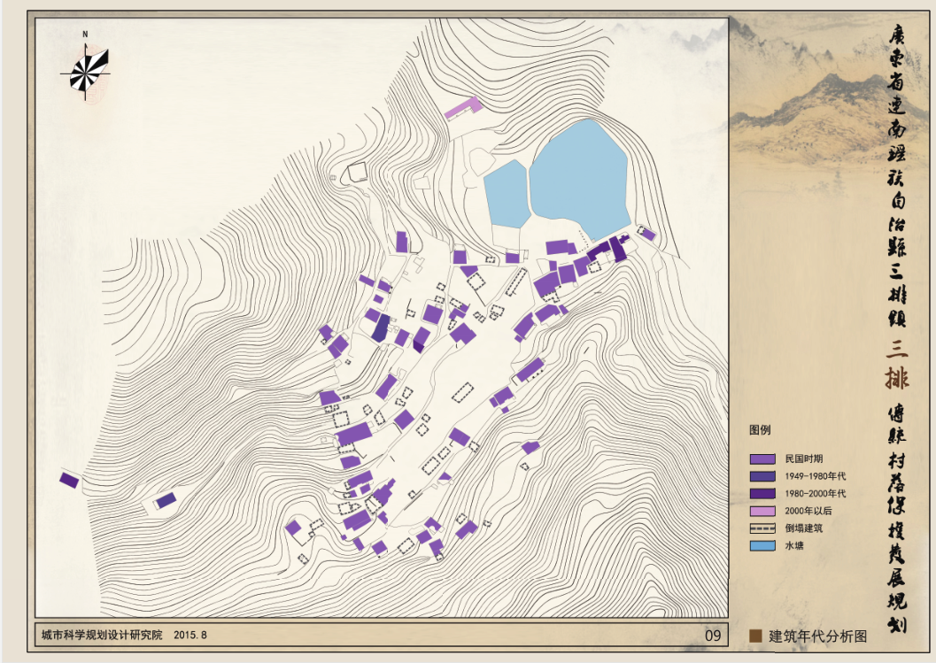
Task: Click the brown square before 建筑年代分析图
Action: point(755,636)
